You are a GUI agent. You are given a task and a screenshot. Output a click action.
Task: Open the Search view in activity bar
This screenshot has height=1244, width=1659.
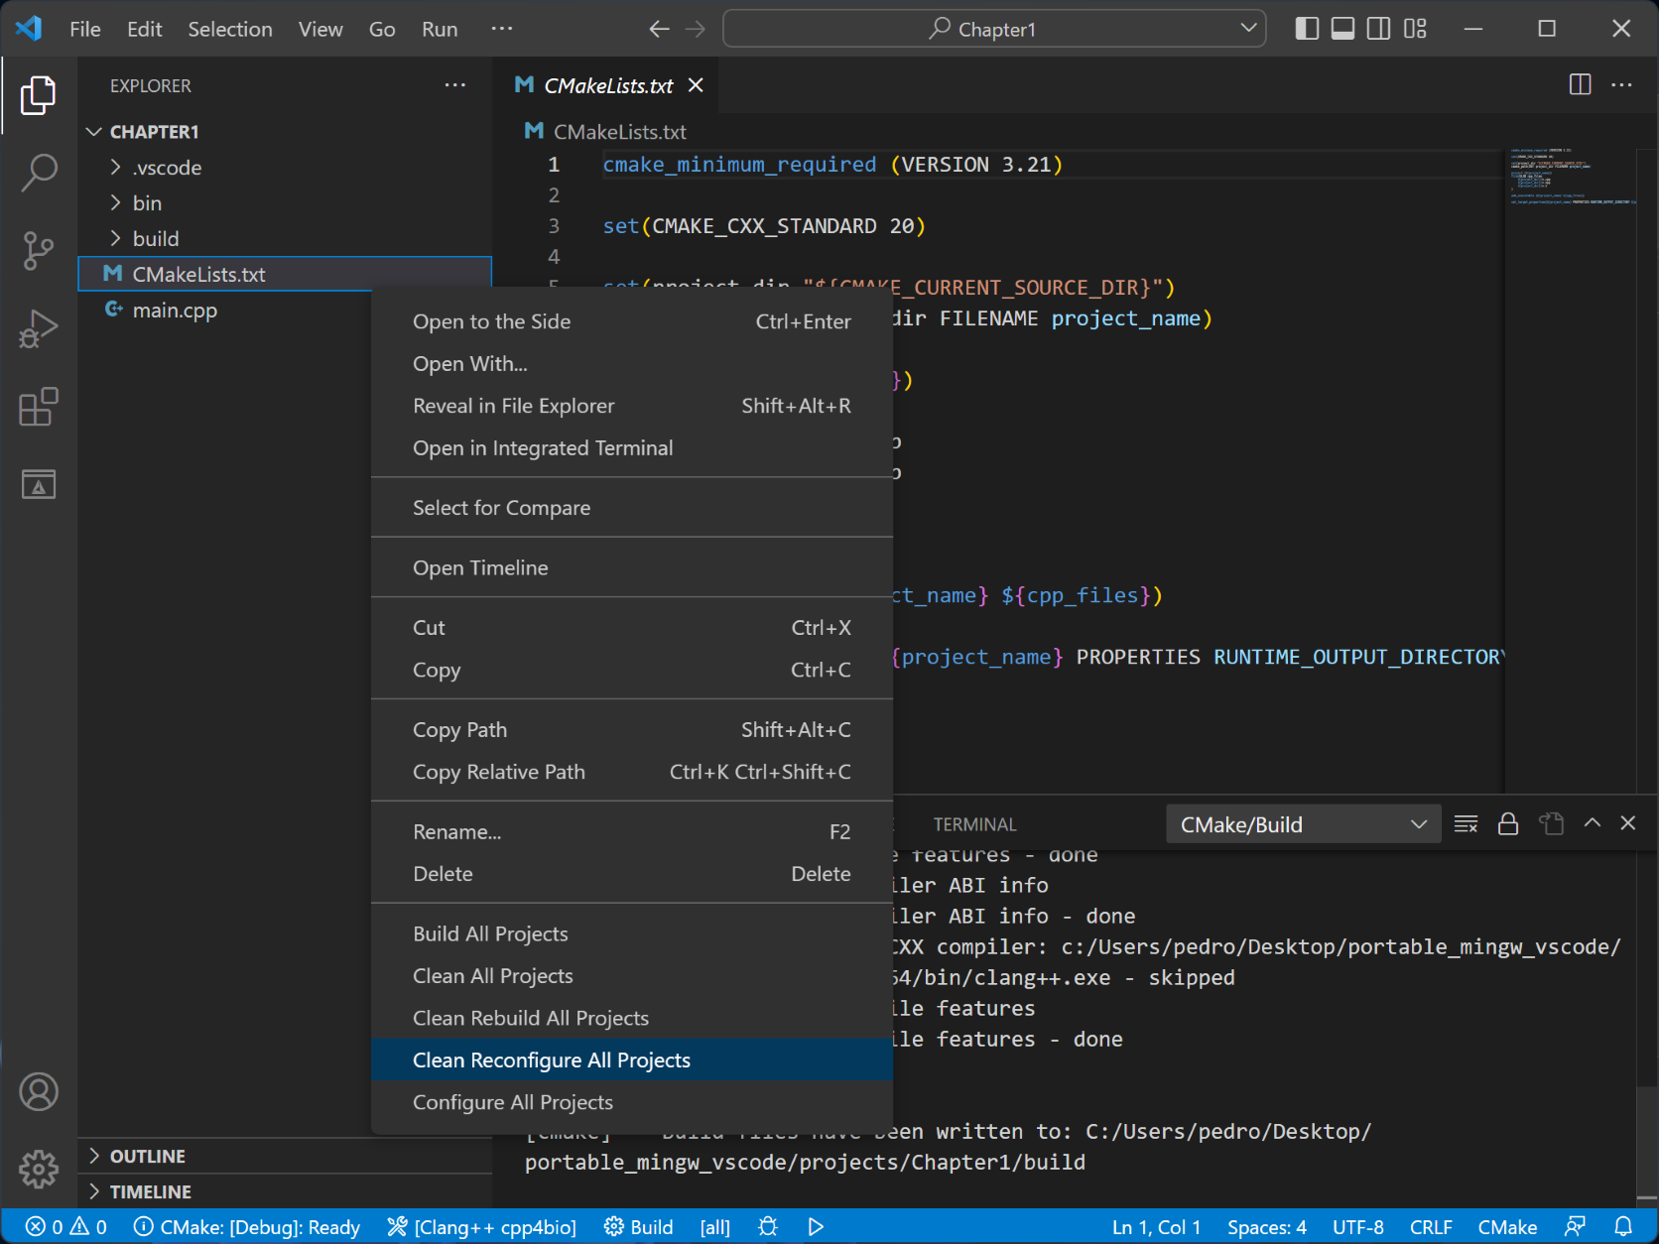pyautogui.click(x=39, y=172)
